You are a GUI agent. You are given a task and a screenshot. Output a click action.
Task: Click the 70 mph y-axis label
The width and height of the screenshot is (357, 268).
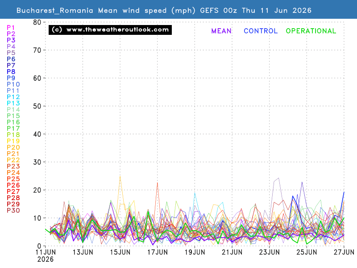[37, 50]
